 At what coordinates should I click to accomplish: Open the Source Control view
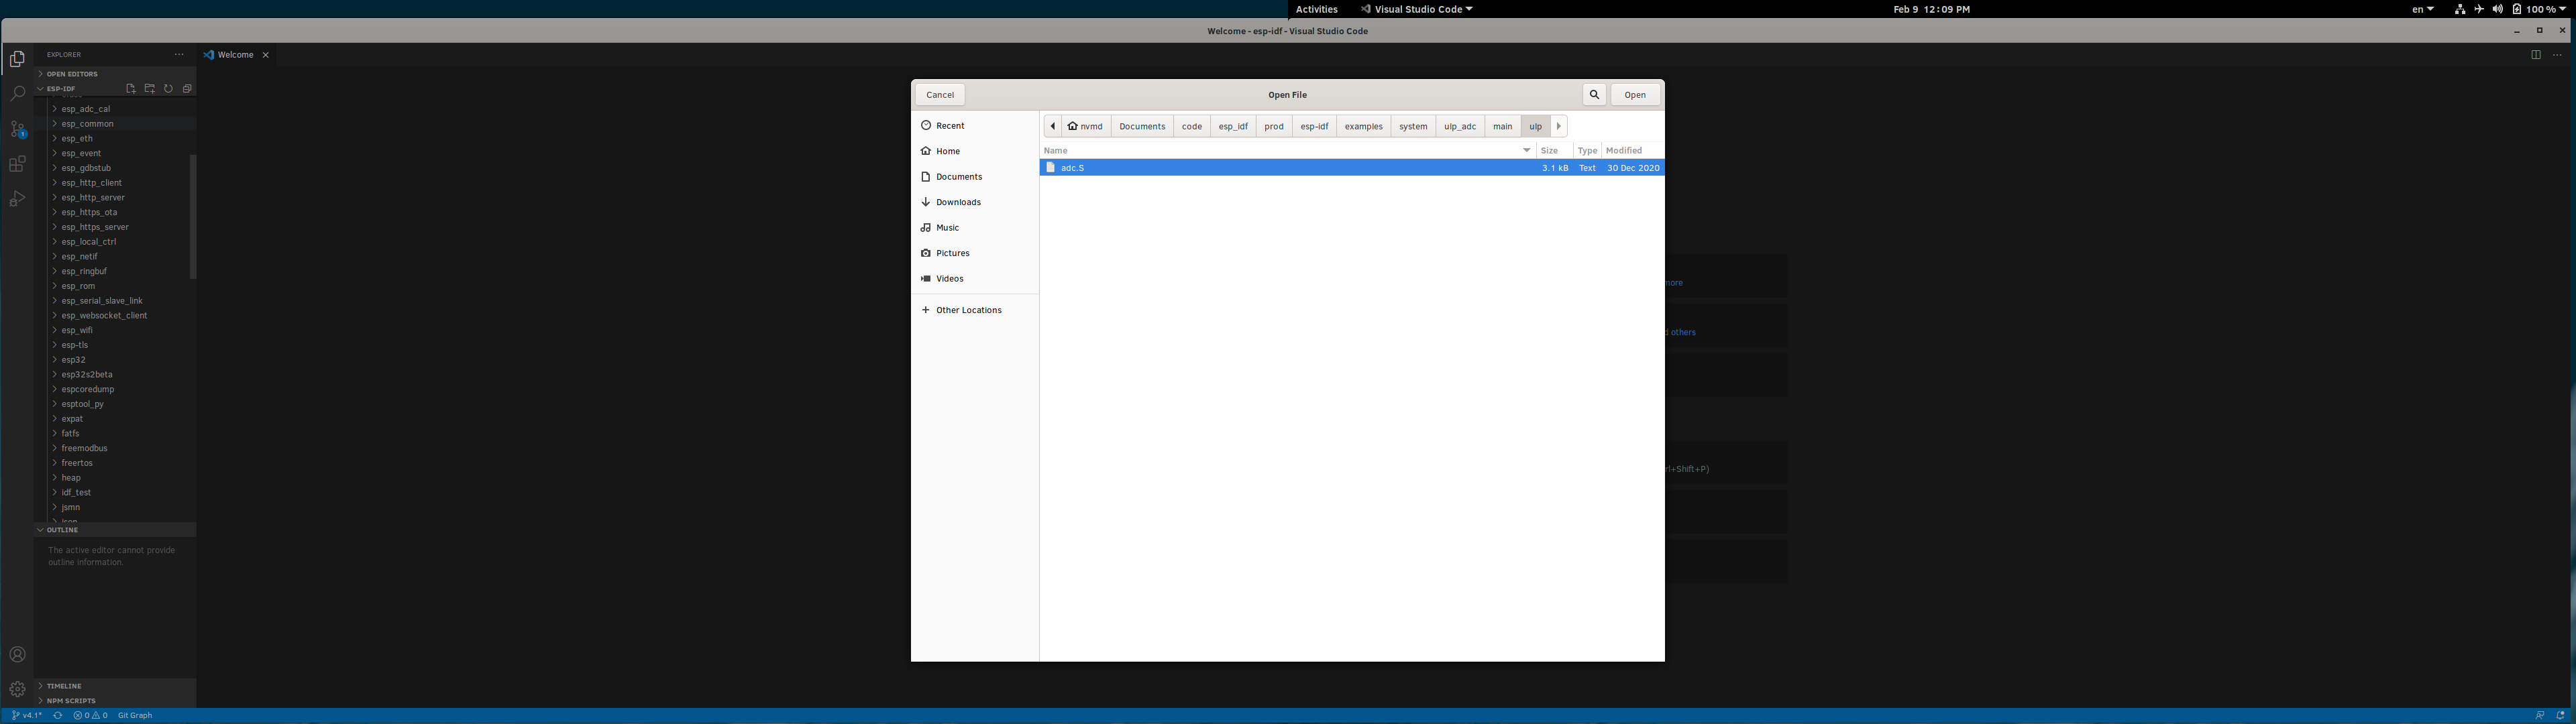(x=17, y=129)
